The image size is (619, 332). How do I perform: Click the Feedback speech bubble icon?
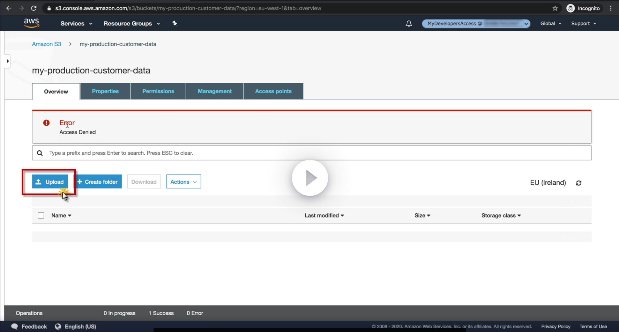pos(15,326)
